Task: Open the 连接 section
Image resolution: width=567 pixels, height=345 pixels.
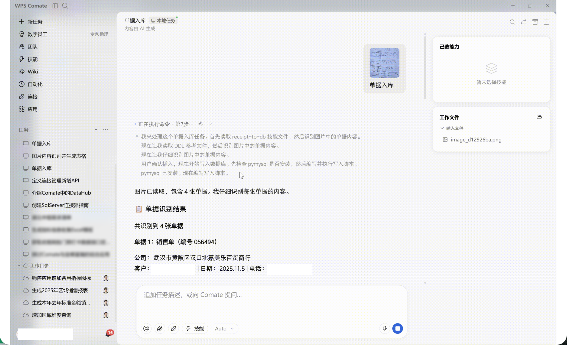Action: [28, 97]
